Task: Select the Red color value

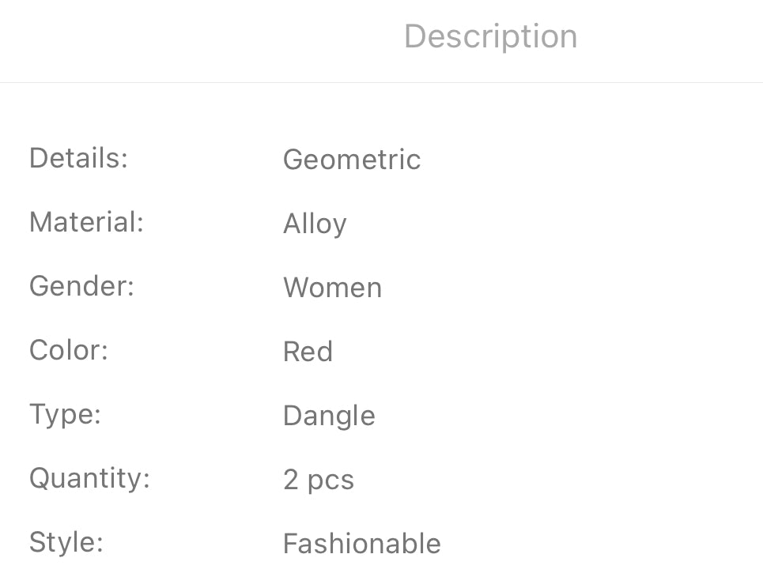Action: click(x=308, y=352)
